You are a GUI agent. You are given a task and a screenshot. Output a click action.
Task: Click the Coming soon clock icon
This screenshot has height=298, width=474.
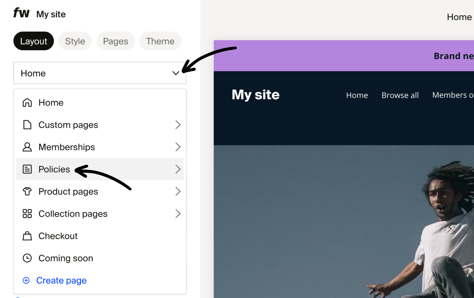tap(27, 258)
